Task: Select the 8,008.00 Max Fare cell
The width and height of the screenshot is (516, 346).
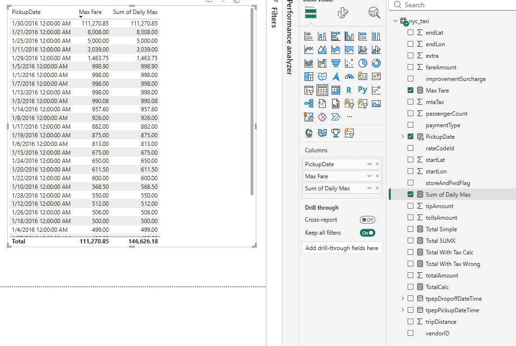Action: point(98,32)
